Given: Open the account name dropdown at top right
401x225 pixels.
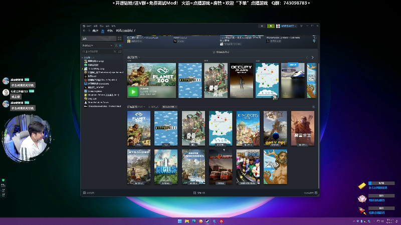Looking at the screenshot, I should [286, 26].
